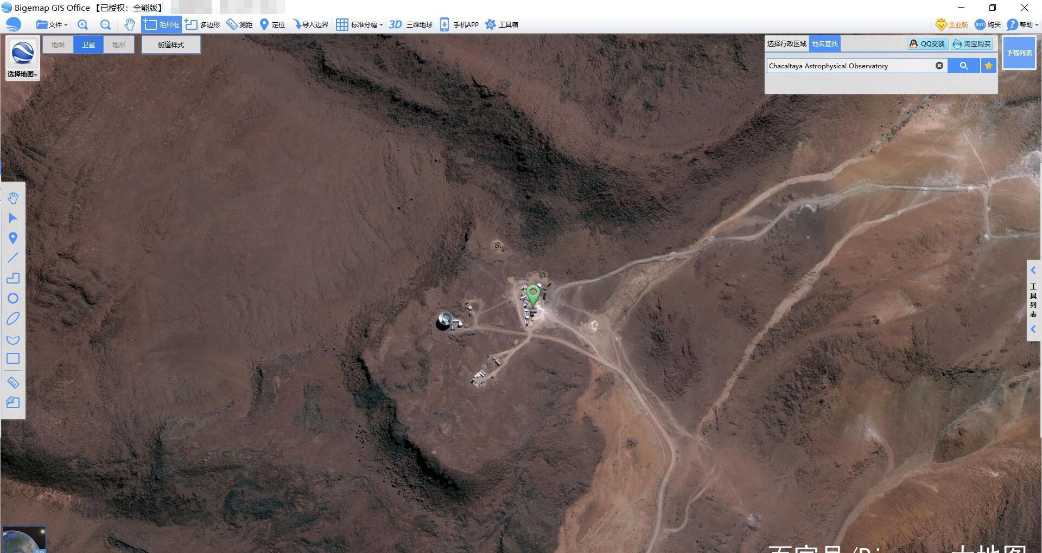Image resolution: width=1042 pixels, height=553 pixels.
Task: Switch to 卫星 satellite view
Action: [x=88, y=44]
